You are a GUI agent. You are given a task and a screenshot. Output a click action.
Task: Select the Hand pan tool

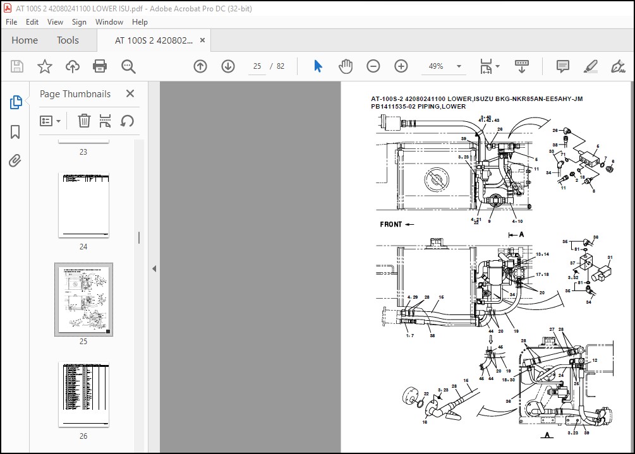[346, 66]
